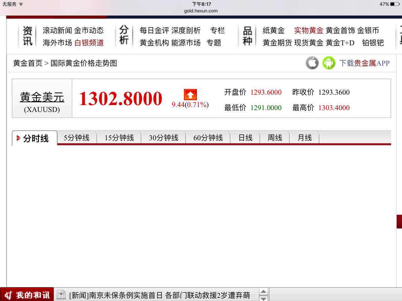Switch to the 15分钟线 tab
Screen dimensions: 402x301
pos(119,138)
